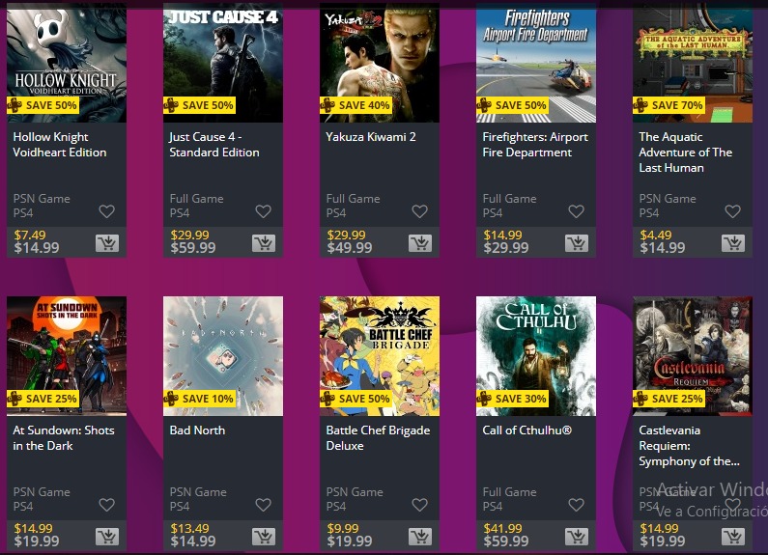Add Yakuza Kiwami 2 to cart
The width and height of the screenshot is (768, 555).
[x=420, y=242]
